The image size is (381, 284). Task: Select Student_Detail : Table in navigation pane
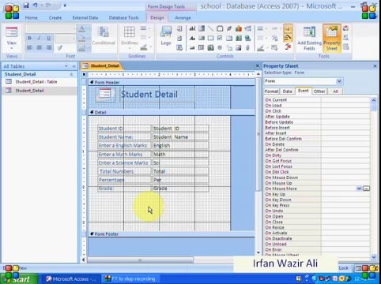click(36, 82)
